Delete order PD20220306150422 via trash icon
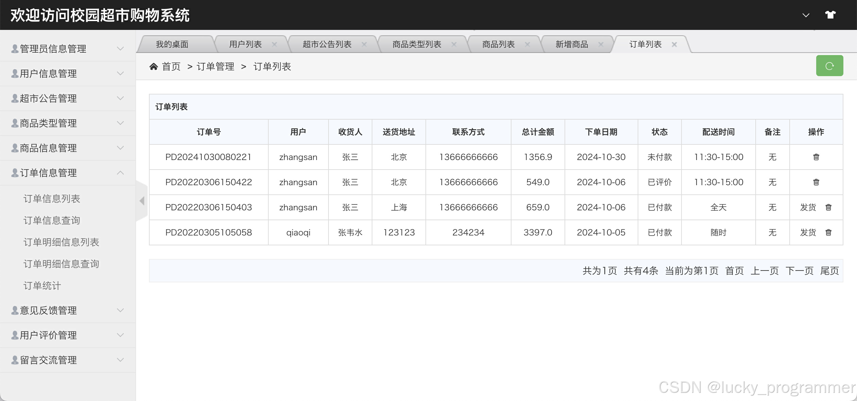857x401 pixels. pos(816,182)
